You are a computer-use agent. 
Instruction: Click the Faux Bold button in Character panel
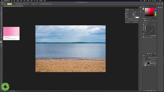(127, 19)
